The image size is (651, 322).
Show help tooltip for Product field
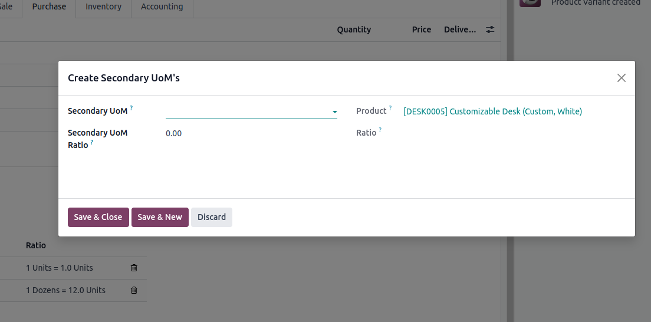coord(390,109)
